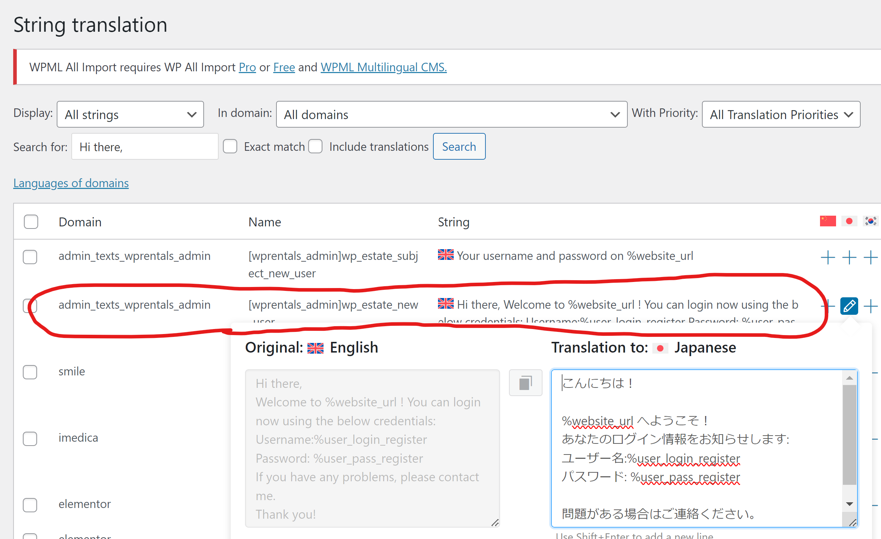Edit the Japanese translation of the Hi there string

(x=849, y=306)
